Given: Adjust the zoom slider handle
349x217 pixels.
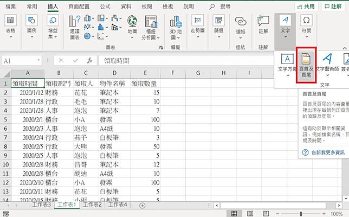Looking at the screenshot, I should [301, 214].
